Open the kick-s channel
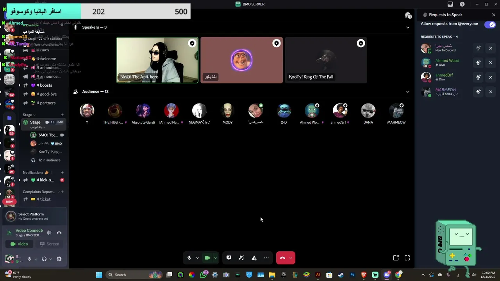Viewport: 500px width, 281px height. coord(43,180)
